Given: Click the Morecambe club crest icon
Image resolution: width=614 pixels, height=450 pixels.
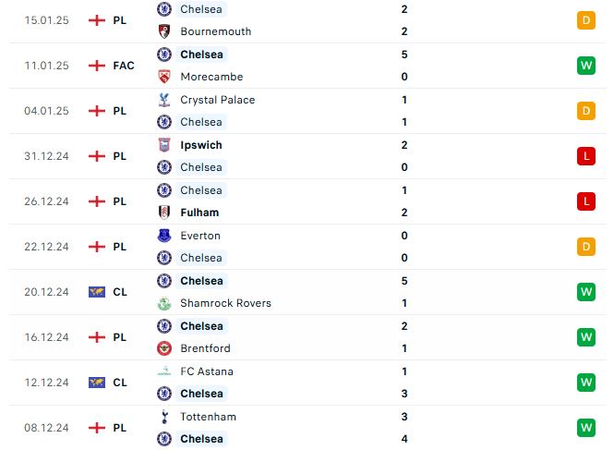Looking at the screenshot, I should pyautogui.click(x=164, y=77).
